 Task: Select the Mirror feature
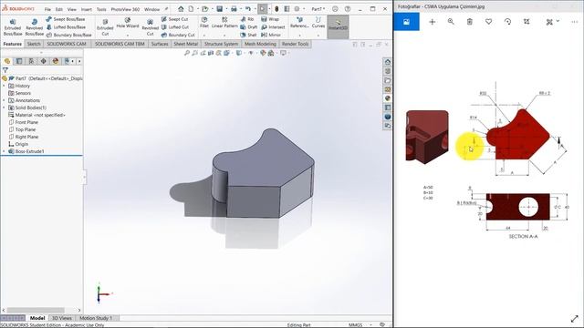pos(271,35)
